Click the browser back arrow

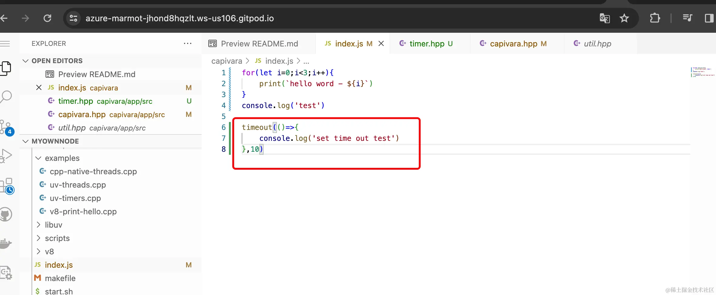click(x=4, y=18)
